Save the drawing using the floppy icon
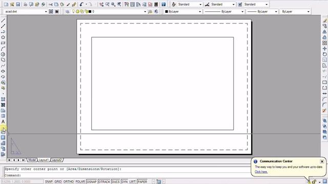This screenshot has width=328, height=184. (18, 4)
